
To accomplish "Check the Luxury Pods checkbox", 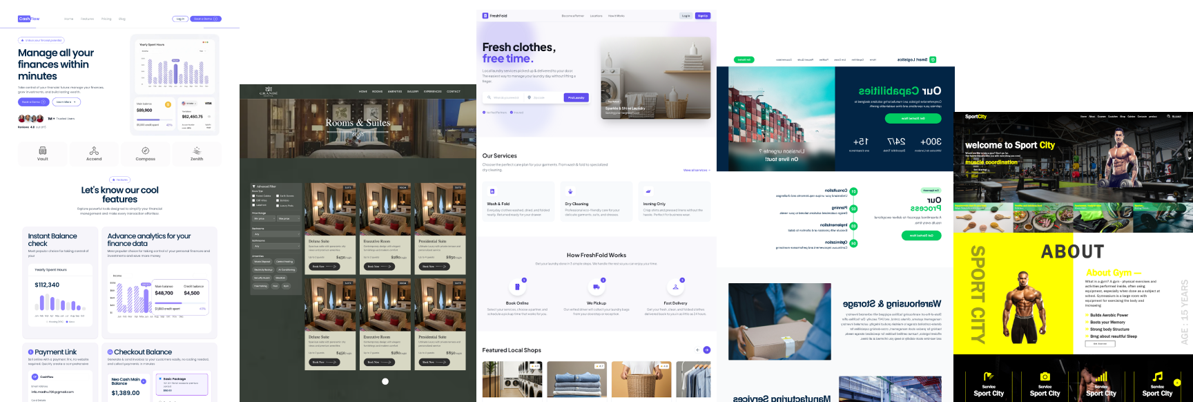I will coord(278,206).
